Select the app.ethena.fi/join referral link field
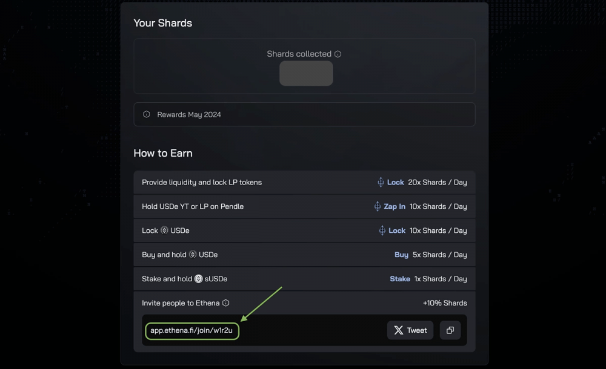 point(192,331)
